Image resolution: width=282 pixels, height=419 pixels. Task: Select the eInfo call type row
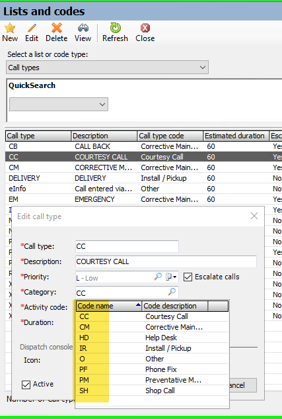144,189
